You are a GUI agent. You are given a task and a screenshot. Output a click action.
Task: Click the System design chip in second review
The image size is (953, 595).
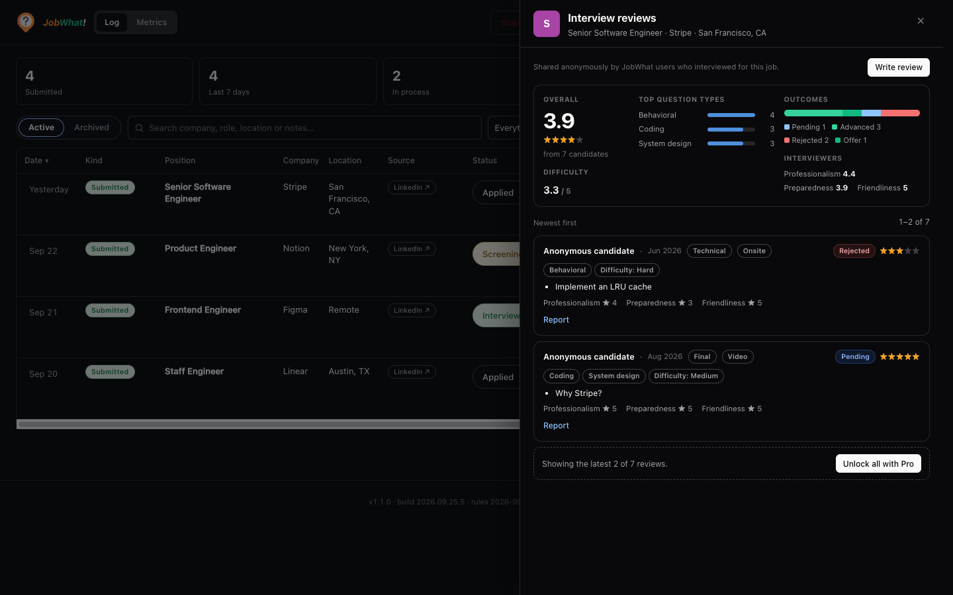pyautogui.click(x=614, y=376)
